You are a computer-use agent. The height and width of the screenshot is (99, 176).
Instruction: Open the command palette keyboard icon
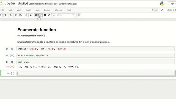(79, 15)
